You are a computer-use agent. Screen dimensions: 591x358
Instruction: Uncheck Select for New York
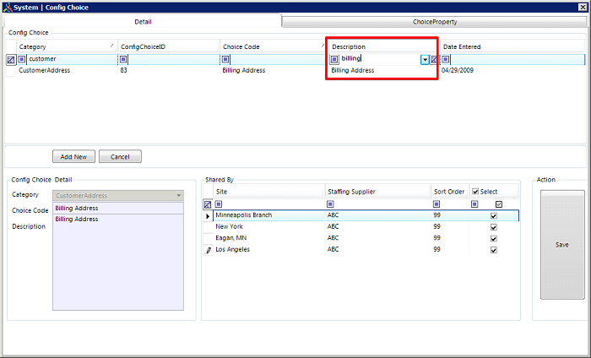[x=494, y=227]
